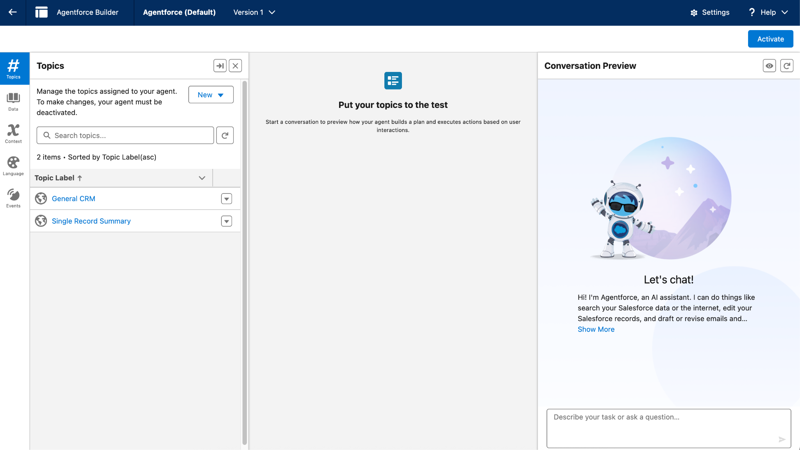Open General CRM row actions menu

pyautogui.click(x=227, y=199)
